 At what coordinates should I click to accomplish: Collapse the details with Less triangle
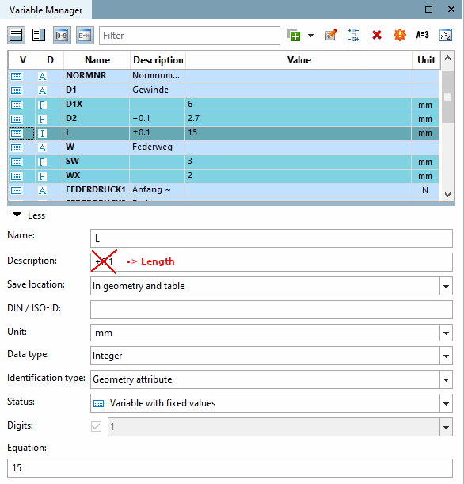(17, 215)
